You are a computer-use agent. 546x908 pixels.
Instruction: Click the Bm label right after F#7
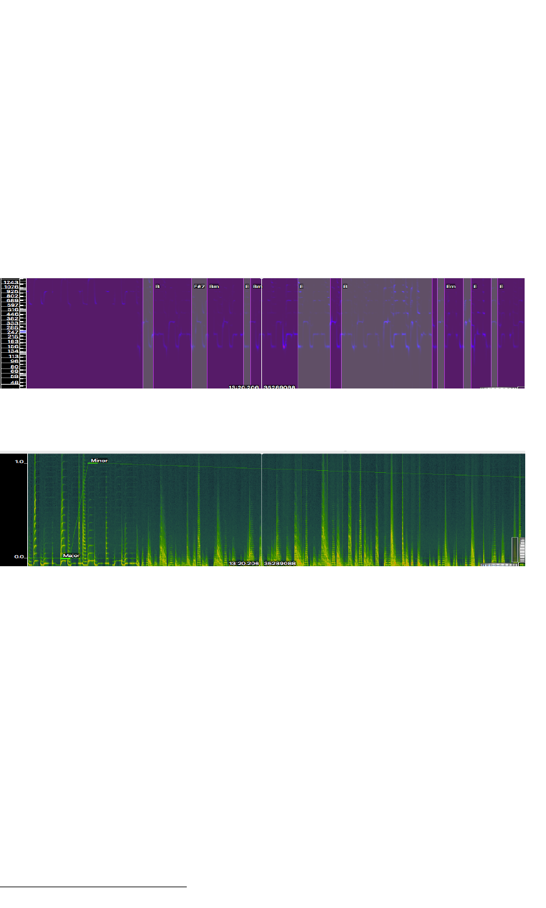[214, 286]
